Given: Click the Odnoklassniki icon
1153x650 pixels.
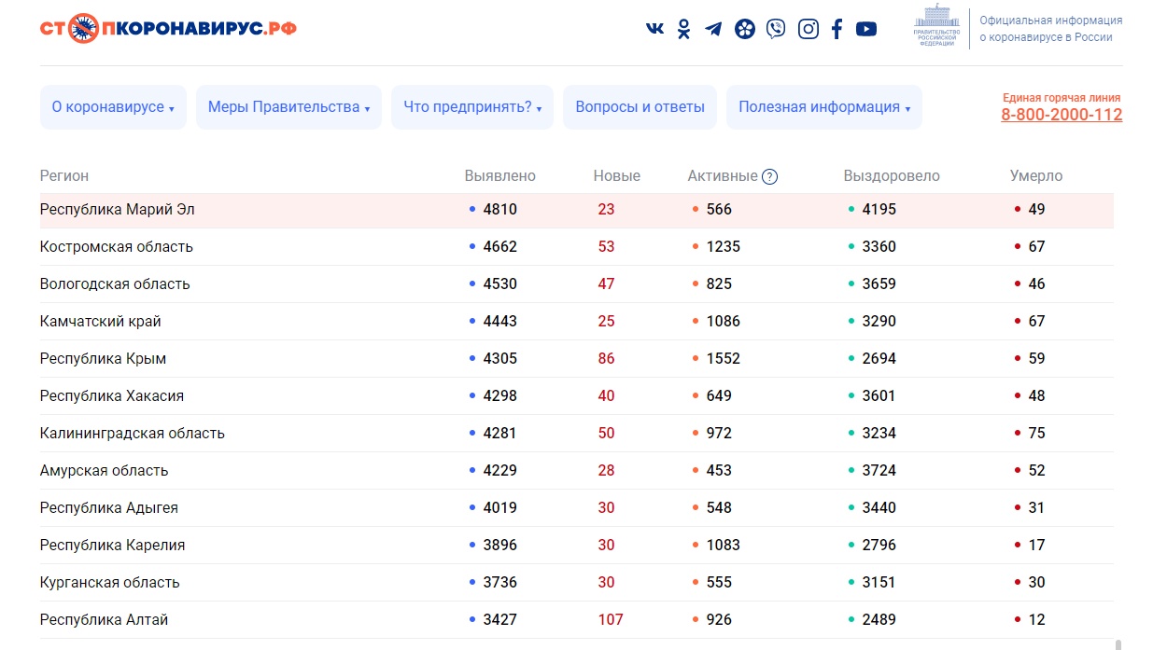Looking at the screenshot, I should click(684, 29).
